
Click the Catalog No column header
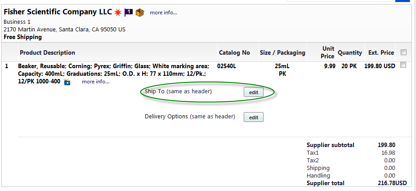pyautogui.click(x=234, y=52)
